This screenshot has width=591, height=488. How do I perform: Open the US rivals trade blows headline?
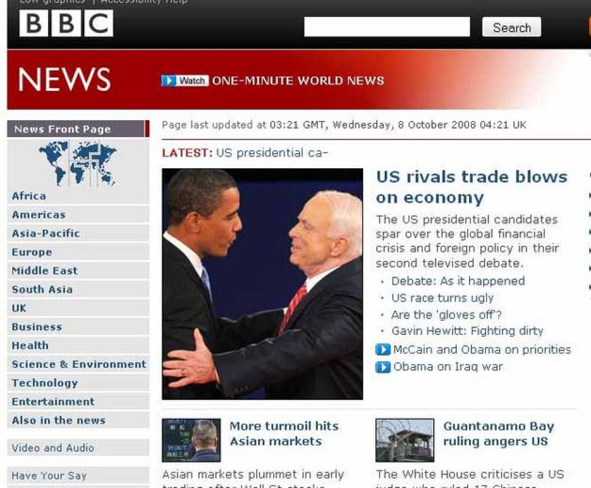471,187
